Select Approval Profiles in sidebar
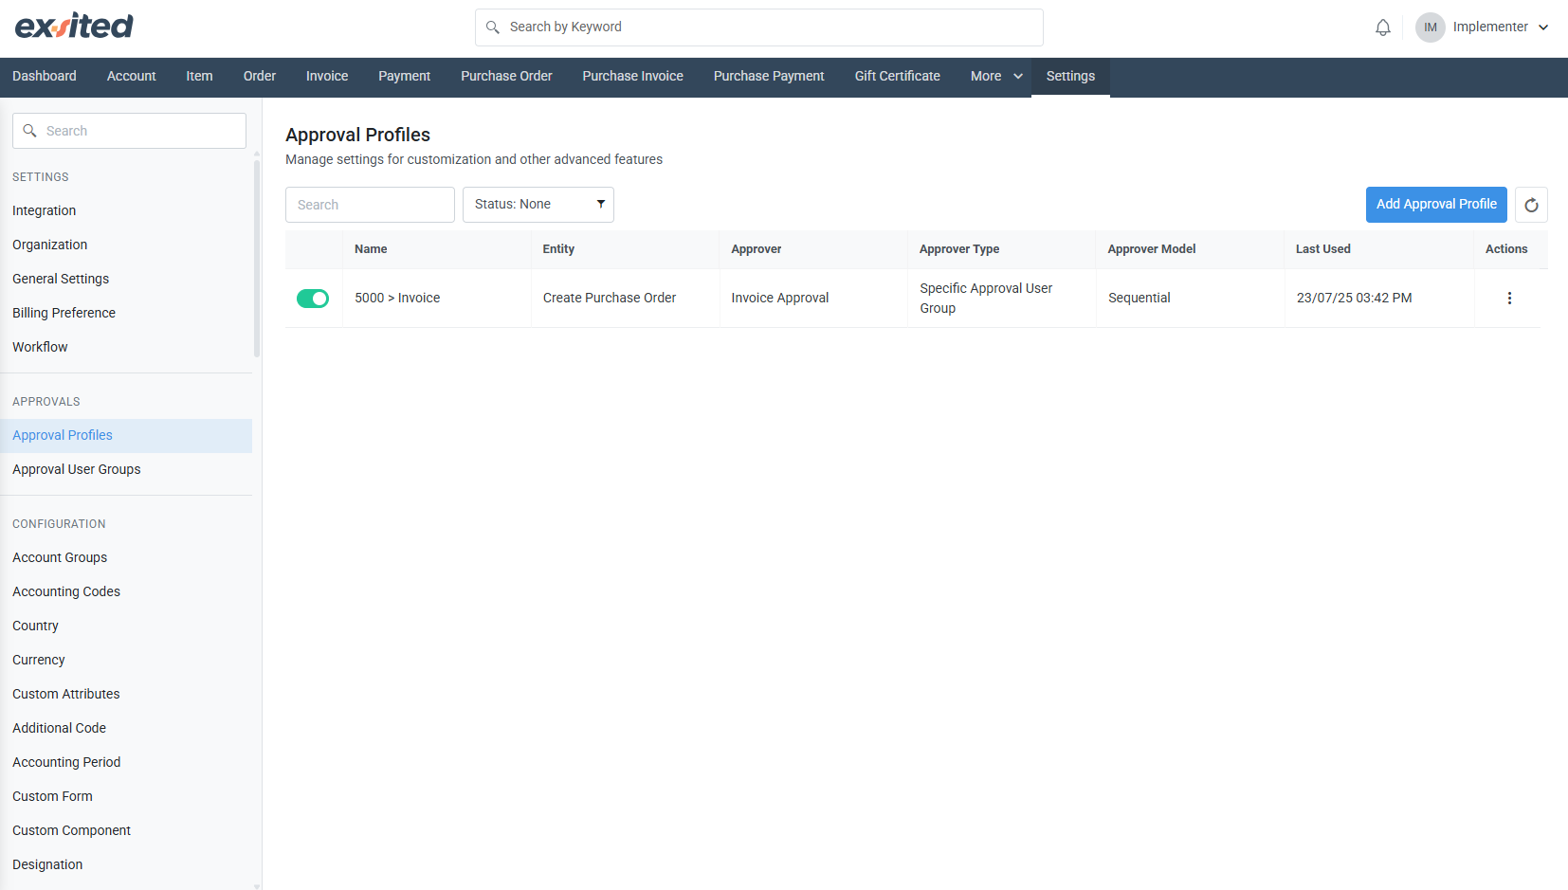 pyautogui.click(x=126, y=435)
